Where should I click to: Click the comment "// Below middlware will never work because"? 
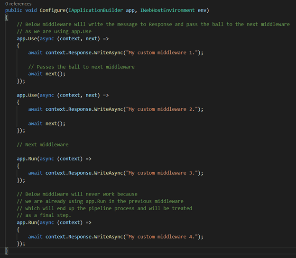point(77,194)
